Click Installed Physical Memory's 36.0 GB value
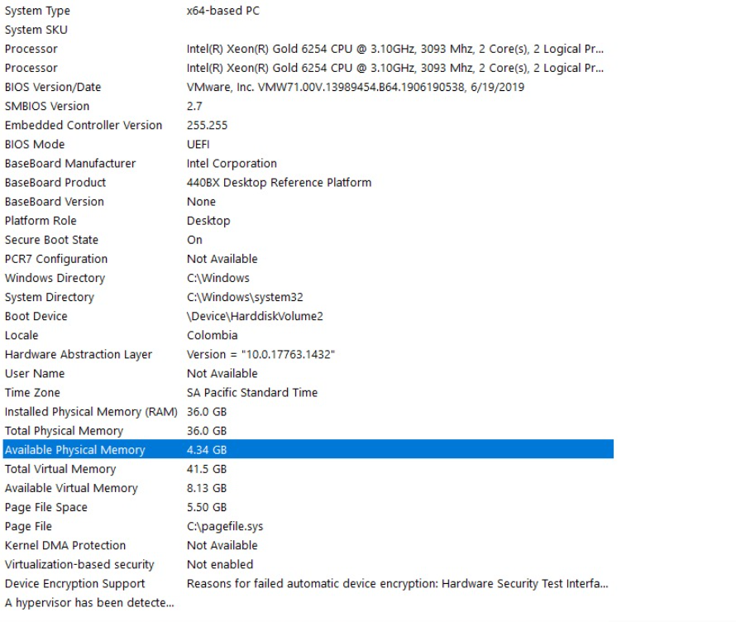Viewport: 736px width, 622px height. click(207, 412)
